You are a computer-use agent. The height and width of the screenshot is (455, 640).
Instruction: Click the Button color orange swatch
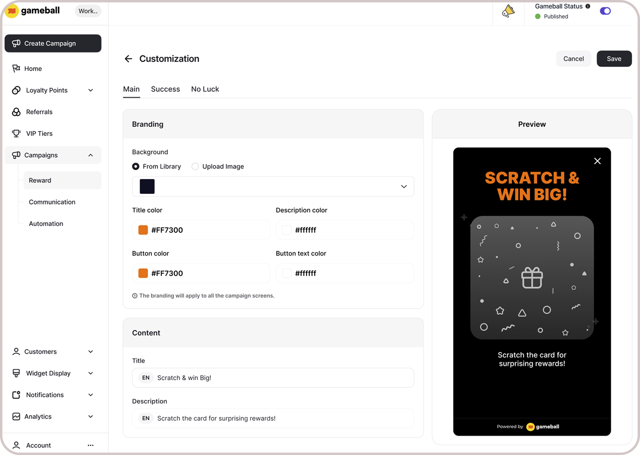(143, 273)
